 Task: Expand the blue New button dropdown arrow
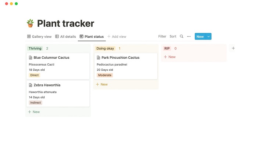tap(209, 37)
